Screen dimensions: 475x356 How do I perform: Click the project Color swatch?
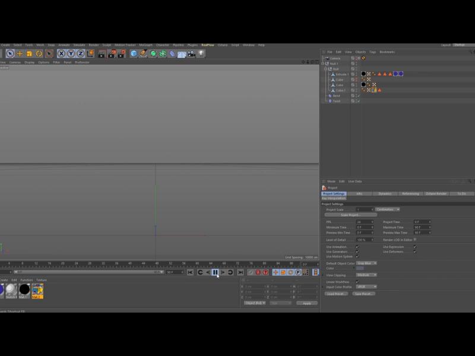(x=360, y=268)
